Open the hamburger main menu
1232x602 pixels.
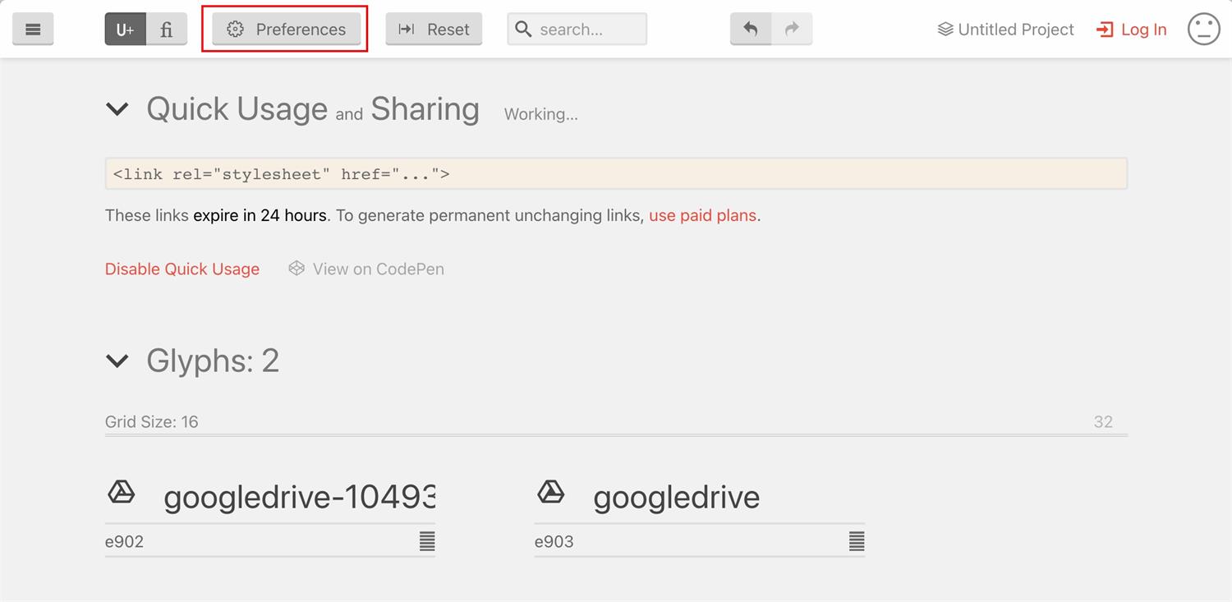(x=33, y=30)
